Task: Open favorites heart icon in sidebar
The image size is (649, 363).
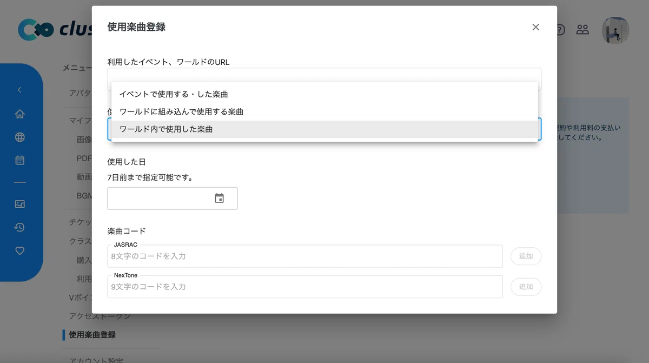Action: [20, 250]
